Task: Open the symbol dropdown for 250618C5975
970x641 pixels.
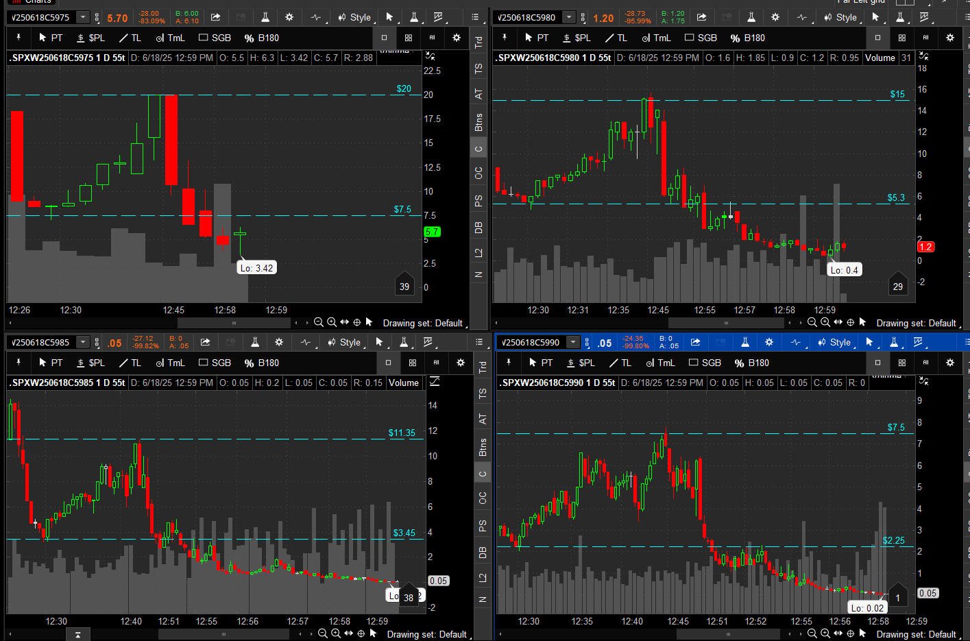Action: (83, 17)
